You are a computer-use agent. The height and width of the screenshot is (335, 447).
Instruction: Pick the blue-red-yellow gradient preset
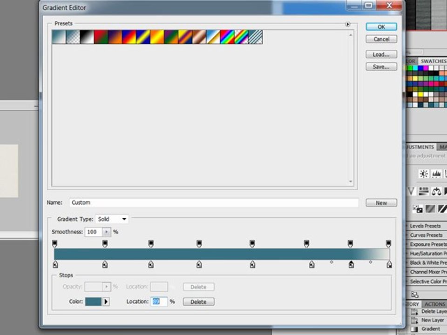point(129,37)
